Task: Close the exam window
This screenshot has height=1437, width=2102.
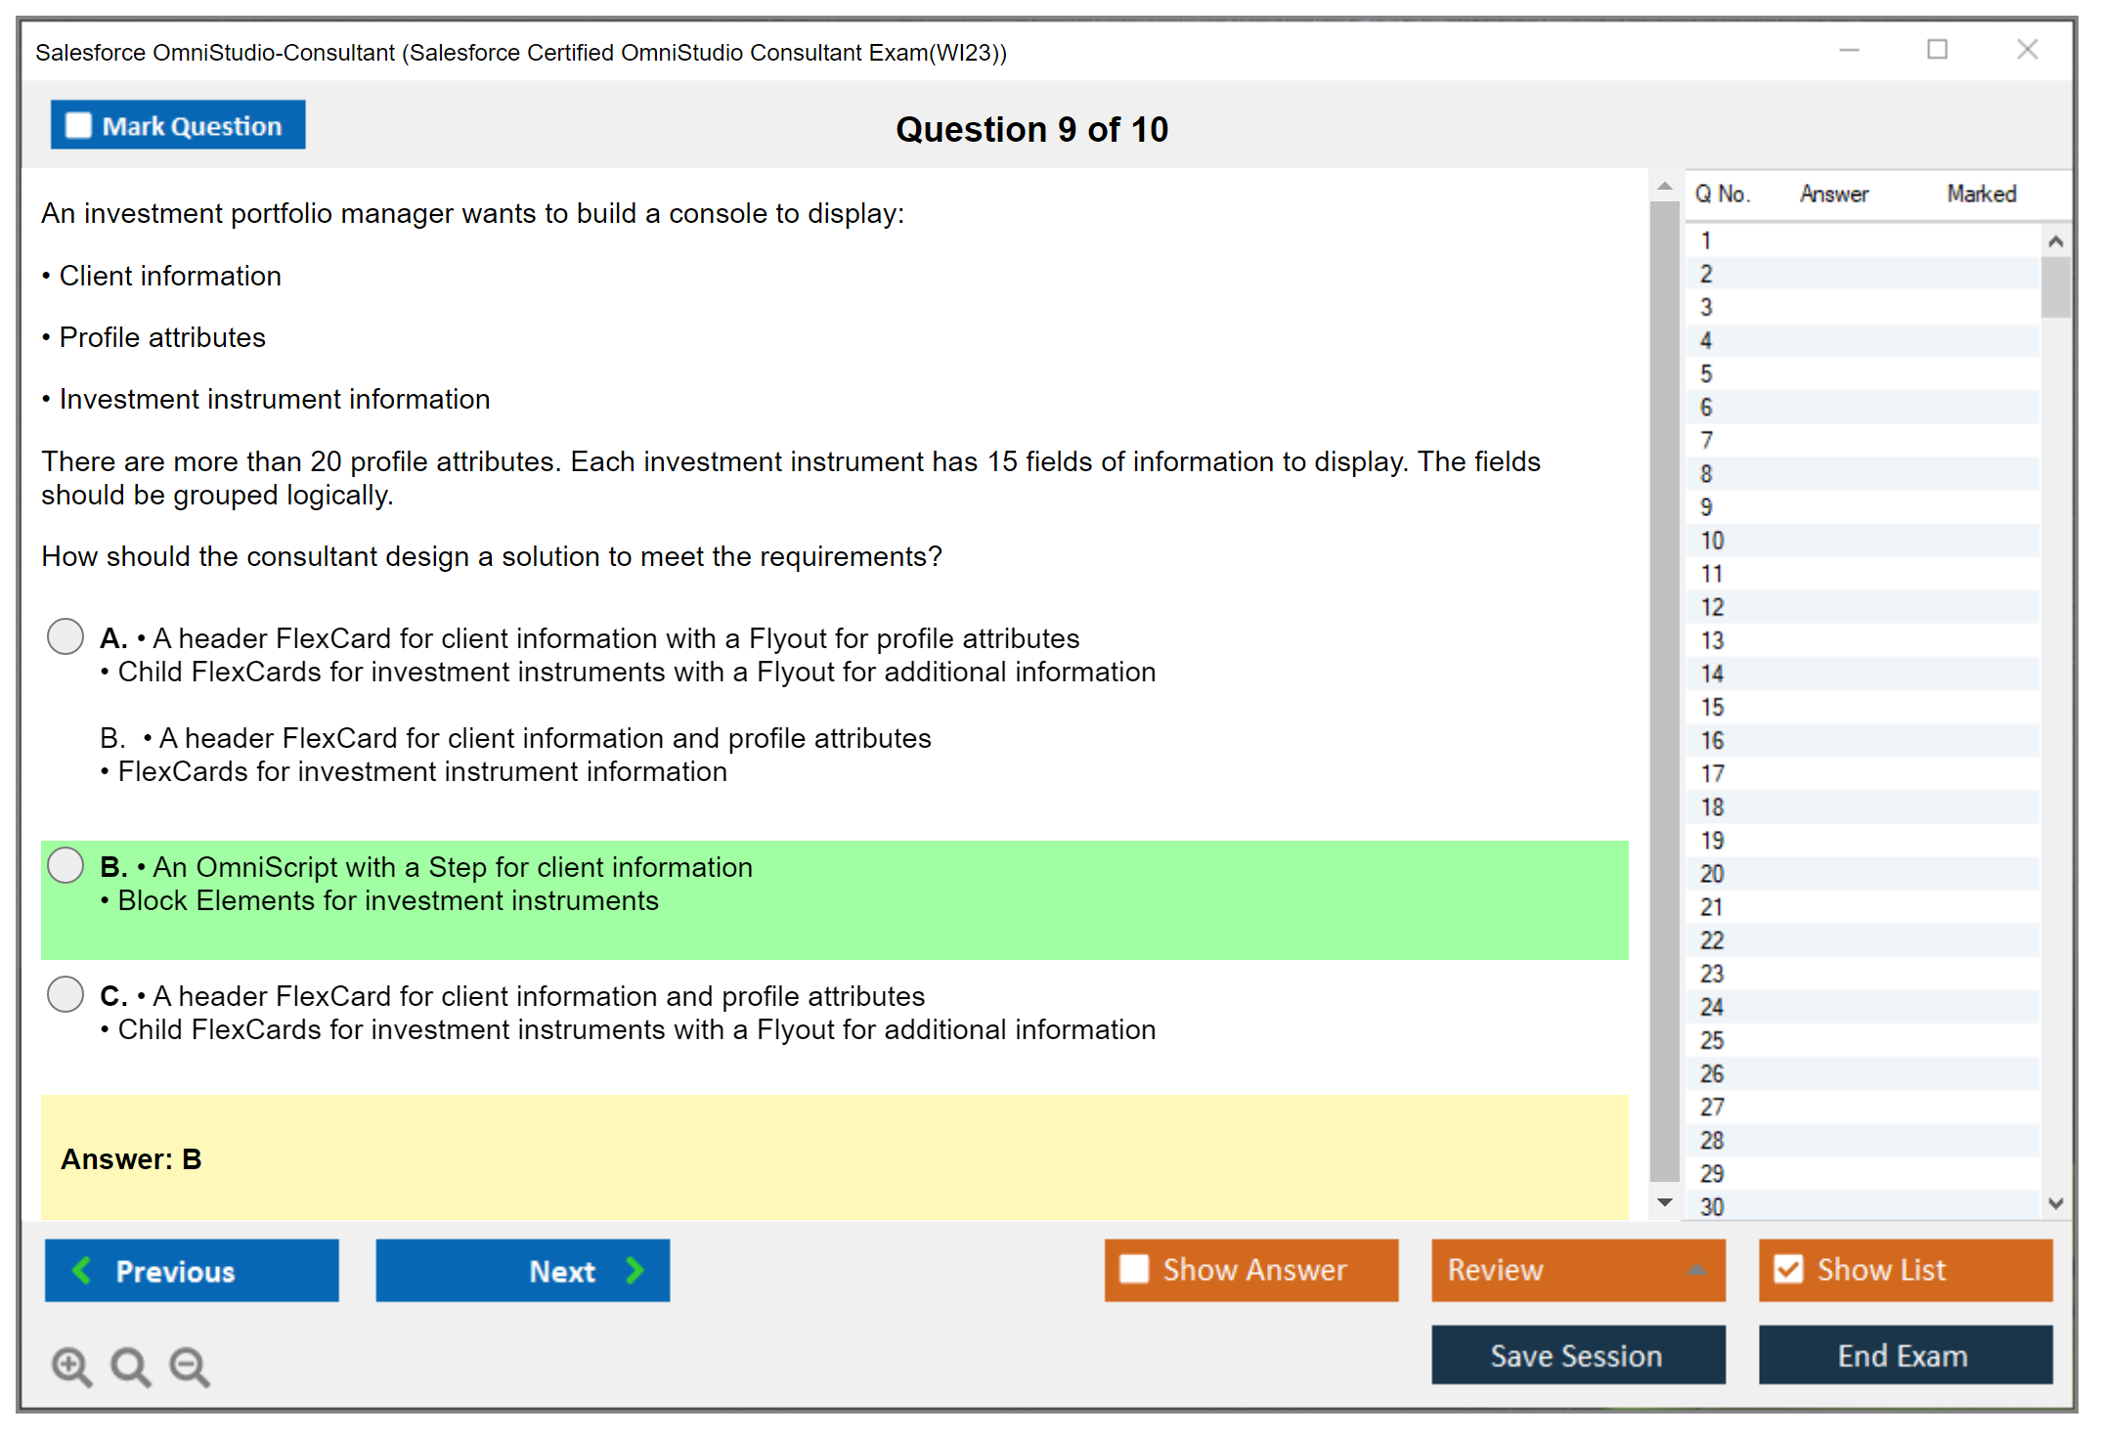Action: 2027,50
